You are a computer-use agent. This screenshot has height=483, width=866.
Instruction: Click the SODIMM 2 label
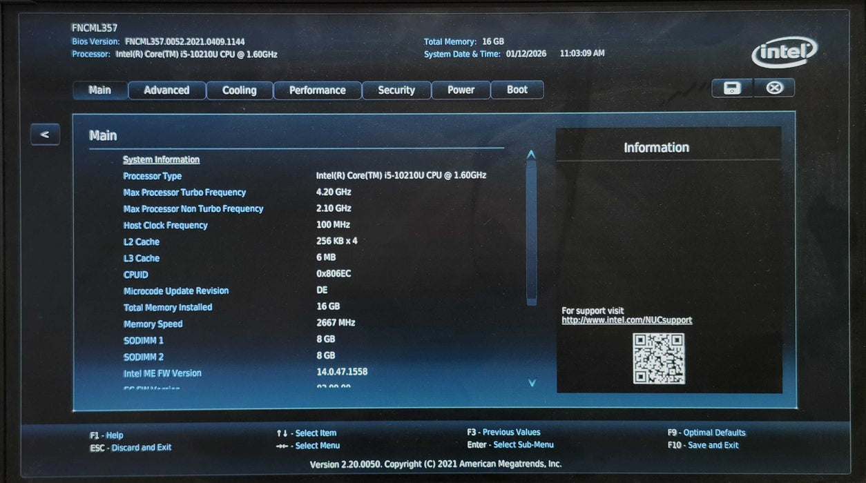click(x=143, y=357)
